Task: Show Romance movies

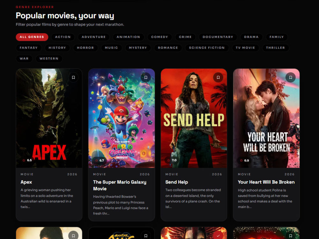Action: pos(168,48)
